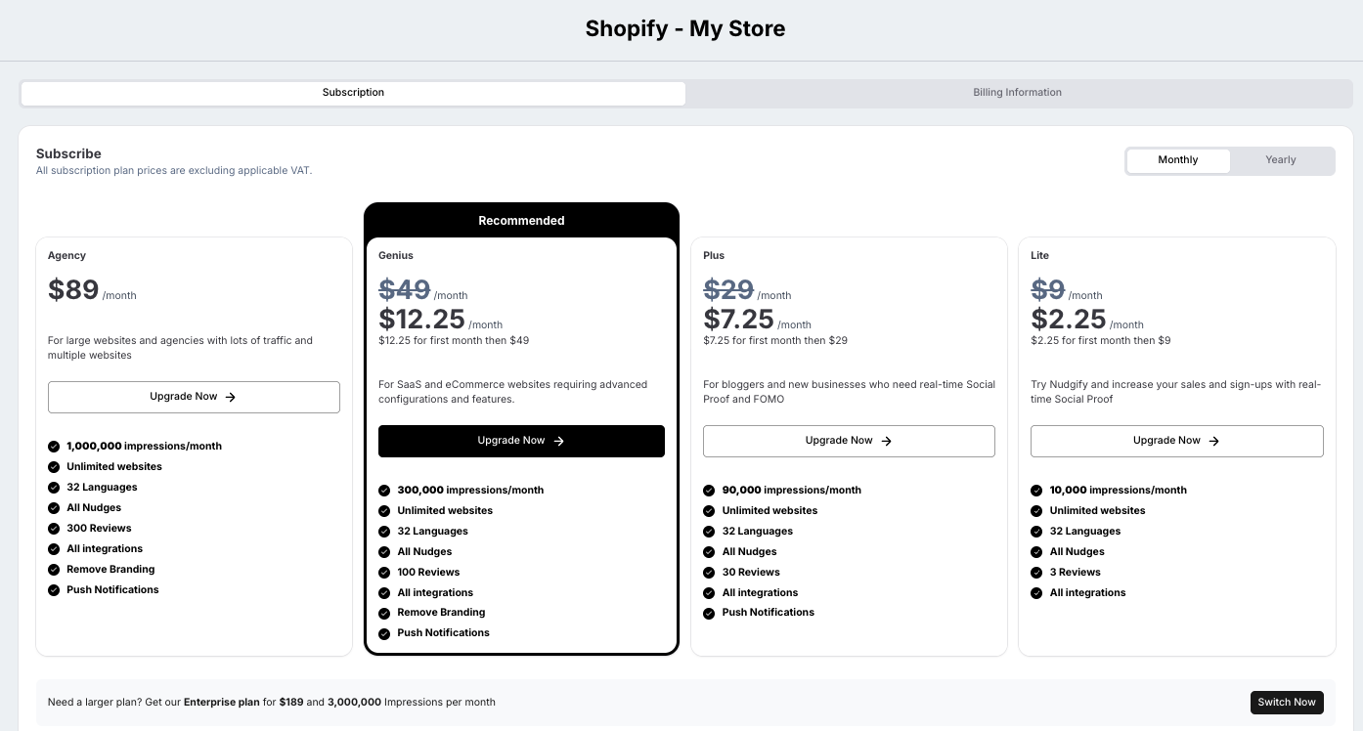Click the VAT exclusion notice text

click(174, 171)
